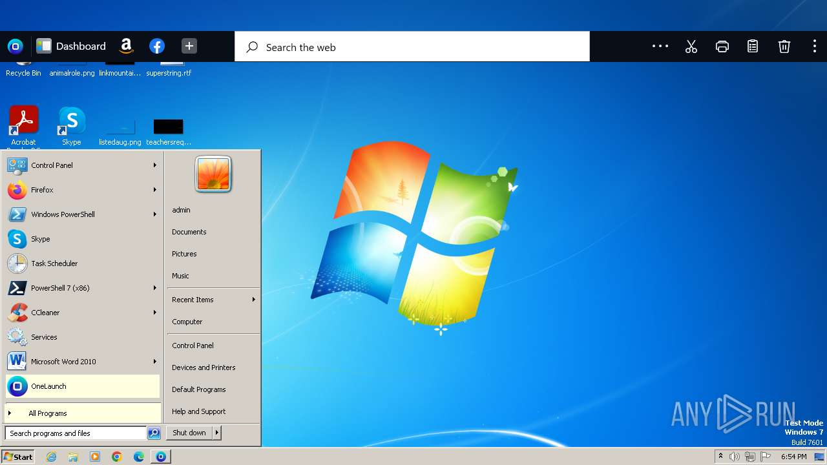Click the OneLaunch logo in the dock bar
Viewport: 827px width, 465px height.
15,46
